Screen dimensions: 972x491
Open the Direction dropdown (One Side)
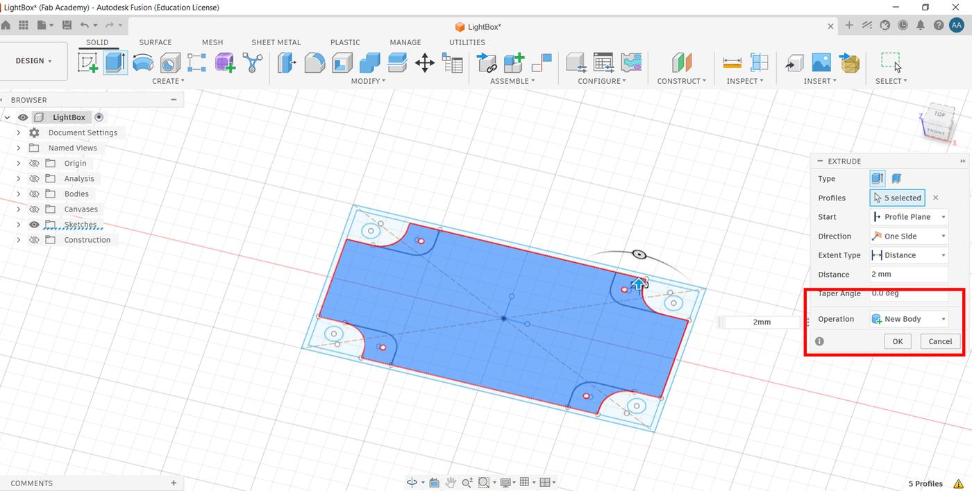[909, 236]
